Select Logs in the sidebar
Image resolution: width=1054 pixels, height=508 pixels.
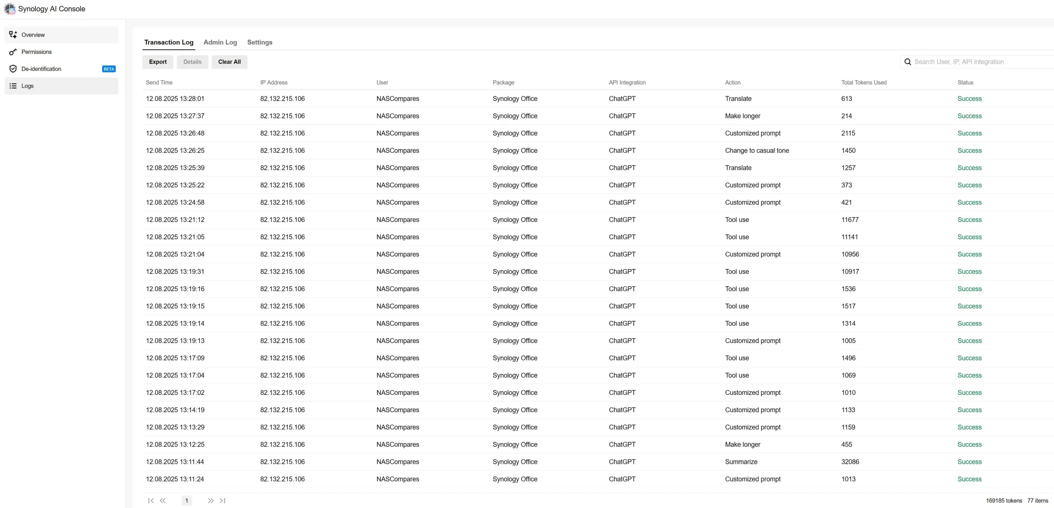click(61, 86)
